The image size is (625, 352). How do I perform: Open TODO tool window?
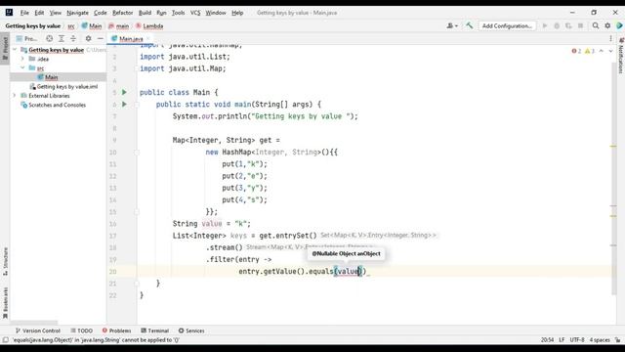point(82,330)
